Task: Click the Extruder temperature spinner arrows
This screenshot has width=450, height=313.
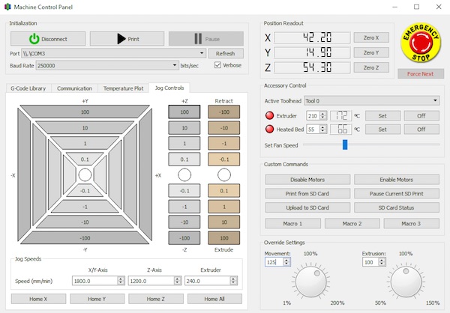Action: click(323, 115)
